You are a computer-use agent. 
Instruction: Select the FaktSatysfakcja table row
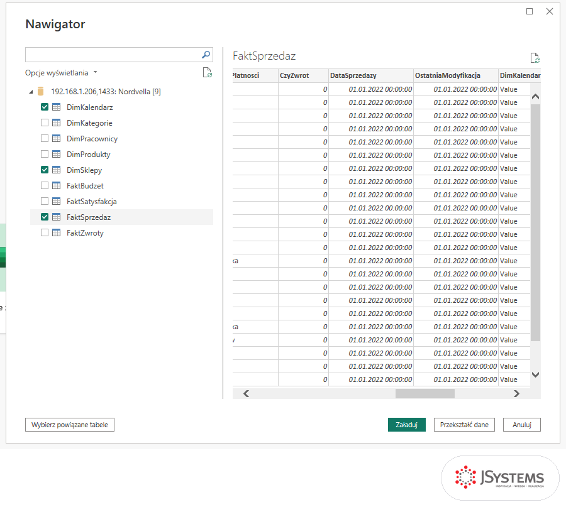[121, 201]
